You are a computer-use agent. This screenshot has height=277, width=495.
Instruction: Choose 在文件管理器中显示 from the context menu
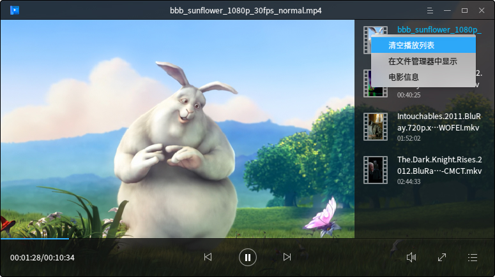[422, 61]
